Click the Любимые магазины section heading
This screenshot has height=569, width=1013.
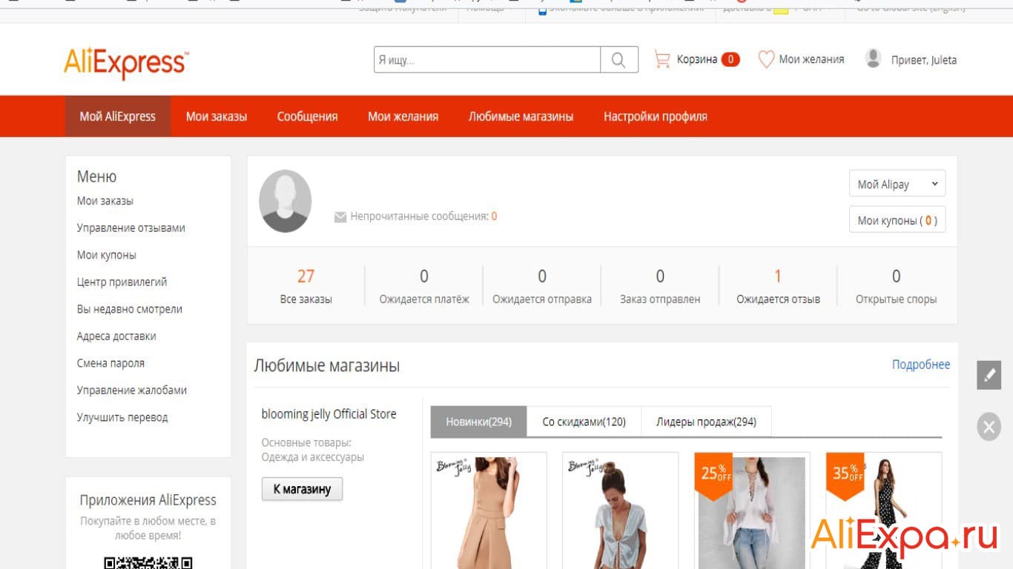pos(327,365)
